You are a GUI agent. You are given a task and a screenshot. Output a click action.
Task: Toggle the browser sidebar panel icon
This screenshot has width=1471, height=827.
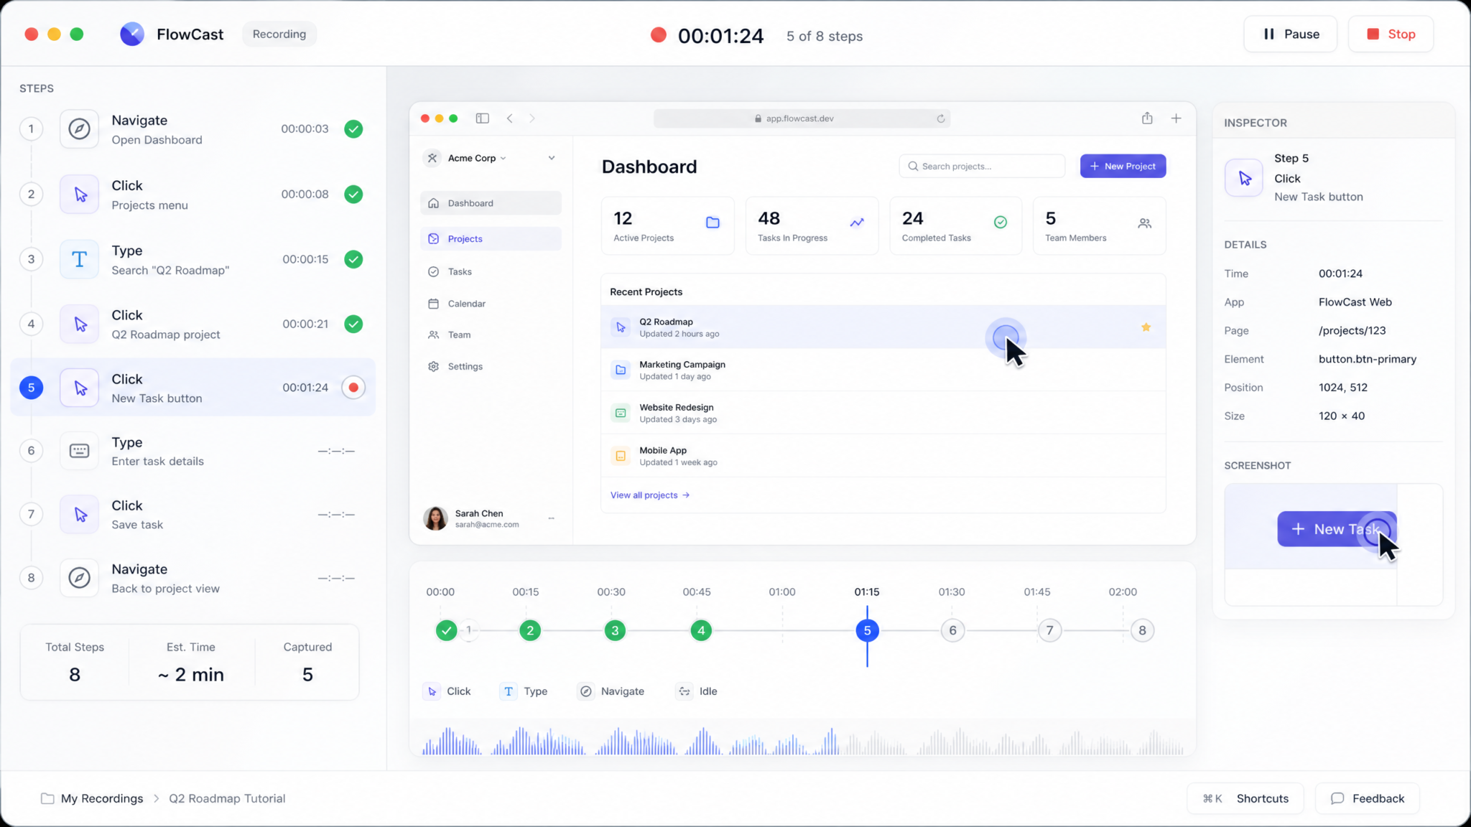click(x=483, y=118)
